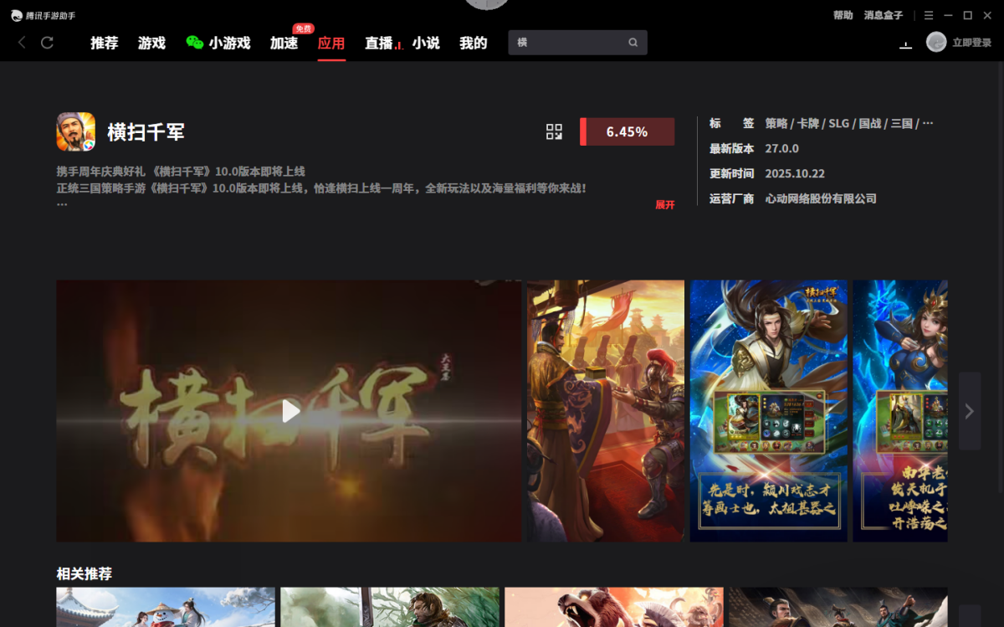Screen dimensions: 1004x627
Task: Open the hamburger main menu
Action: point(929,15)
